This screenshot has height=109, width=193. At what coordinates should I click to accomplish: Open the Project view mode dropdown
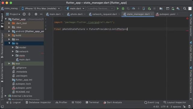click(13, 14)
